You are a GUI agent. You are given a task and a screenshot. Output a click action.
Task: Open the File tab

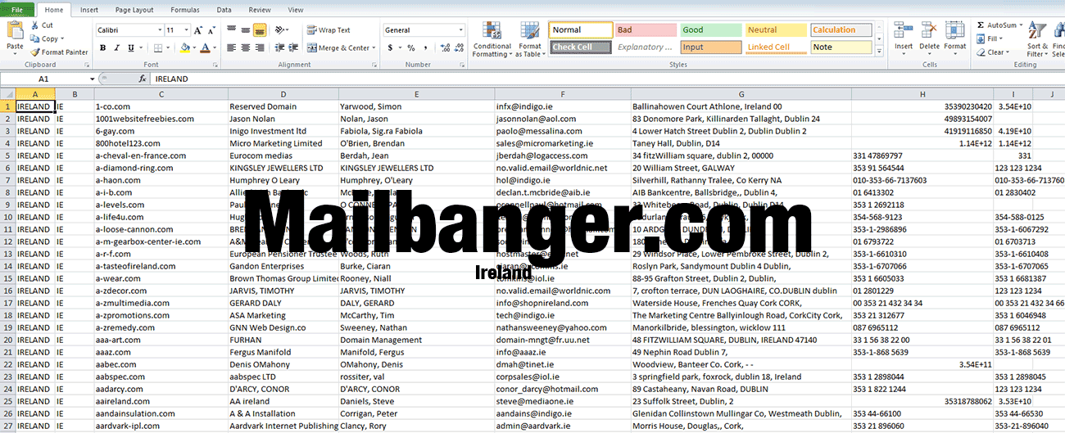coord(17,10)
